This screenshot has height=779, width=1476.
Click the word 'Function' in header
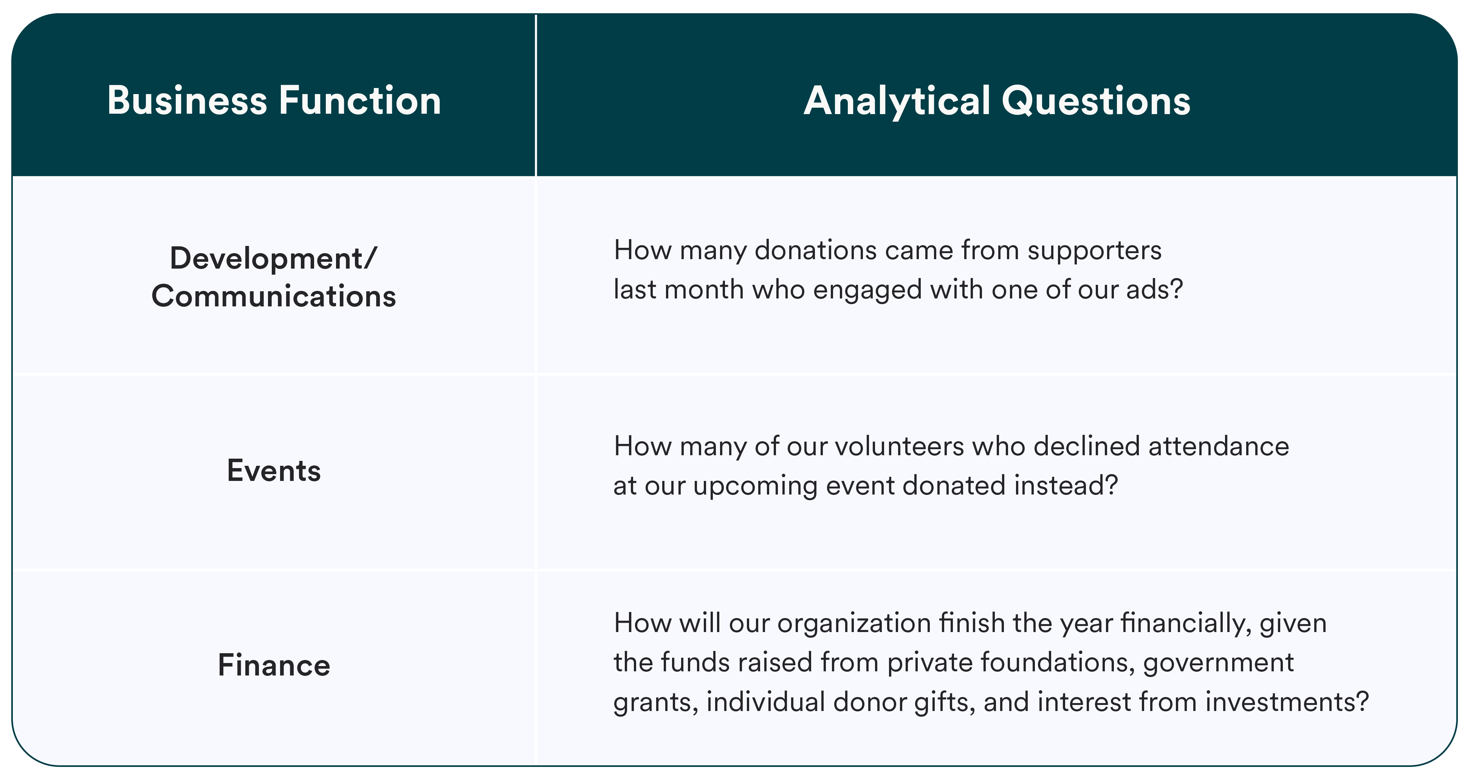pos(360,101)
